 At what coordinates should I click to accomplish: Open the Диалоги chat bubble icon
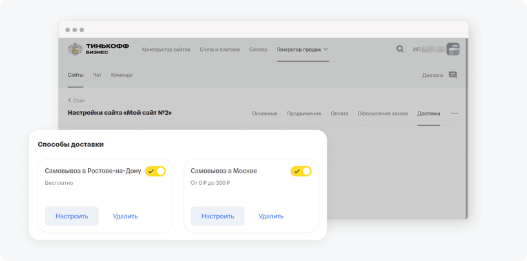coord(453,75)
